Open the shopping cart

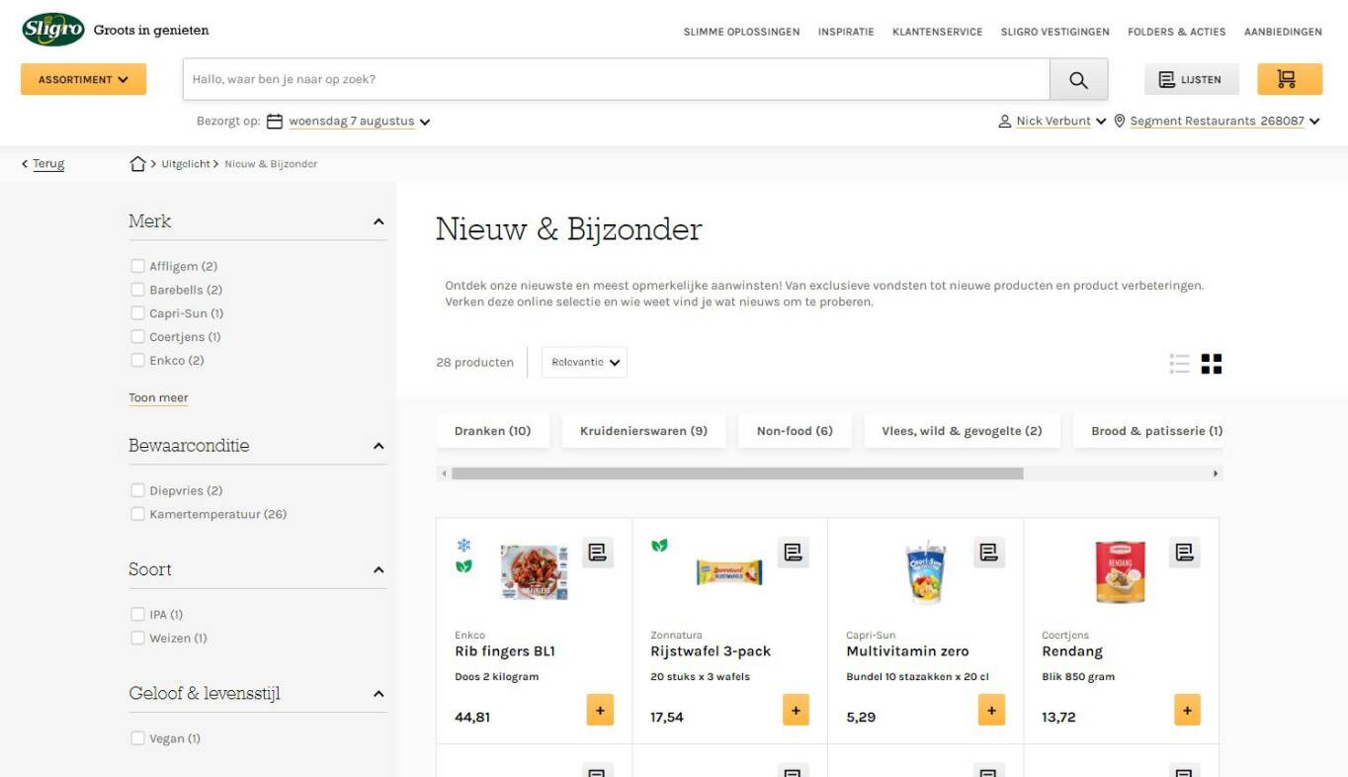click(x=1290, y=79)
